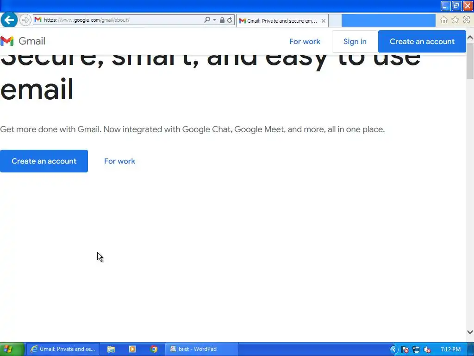474x356 pixels.
Task: Click the Gmail logo in page header
Action: (x=23, y=41)
